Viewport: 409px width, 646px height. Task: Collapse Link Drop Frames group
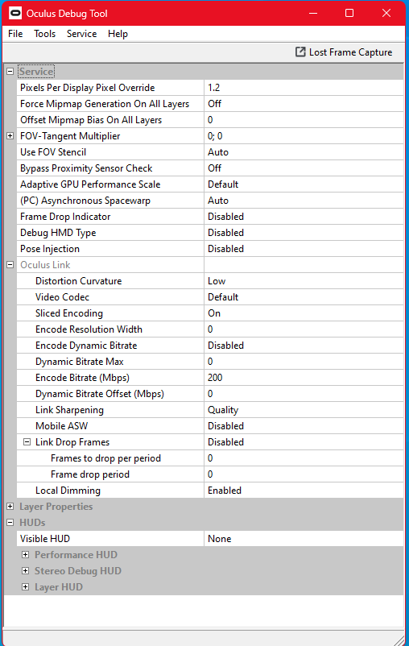pyautogui.click(x=27, y=441)
